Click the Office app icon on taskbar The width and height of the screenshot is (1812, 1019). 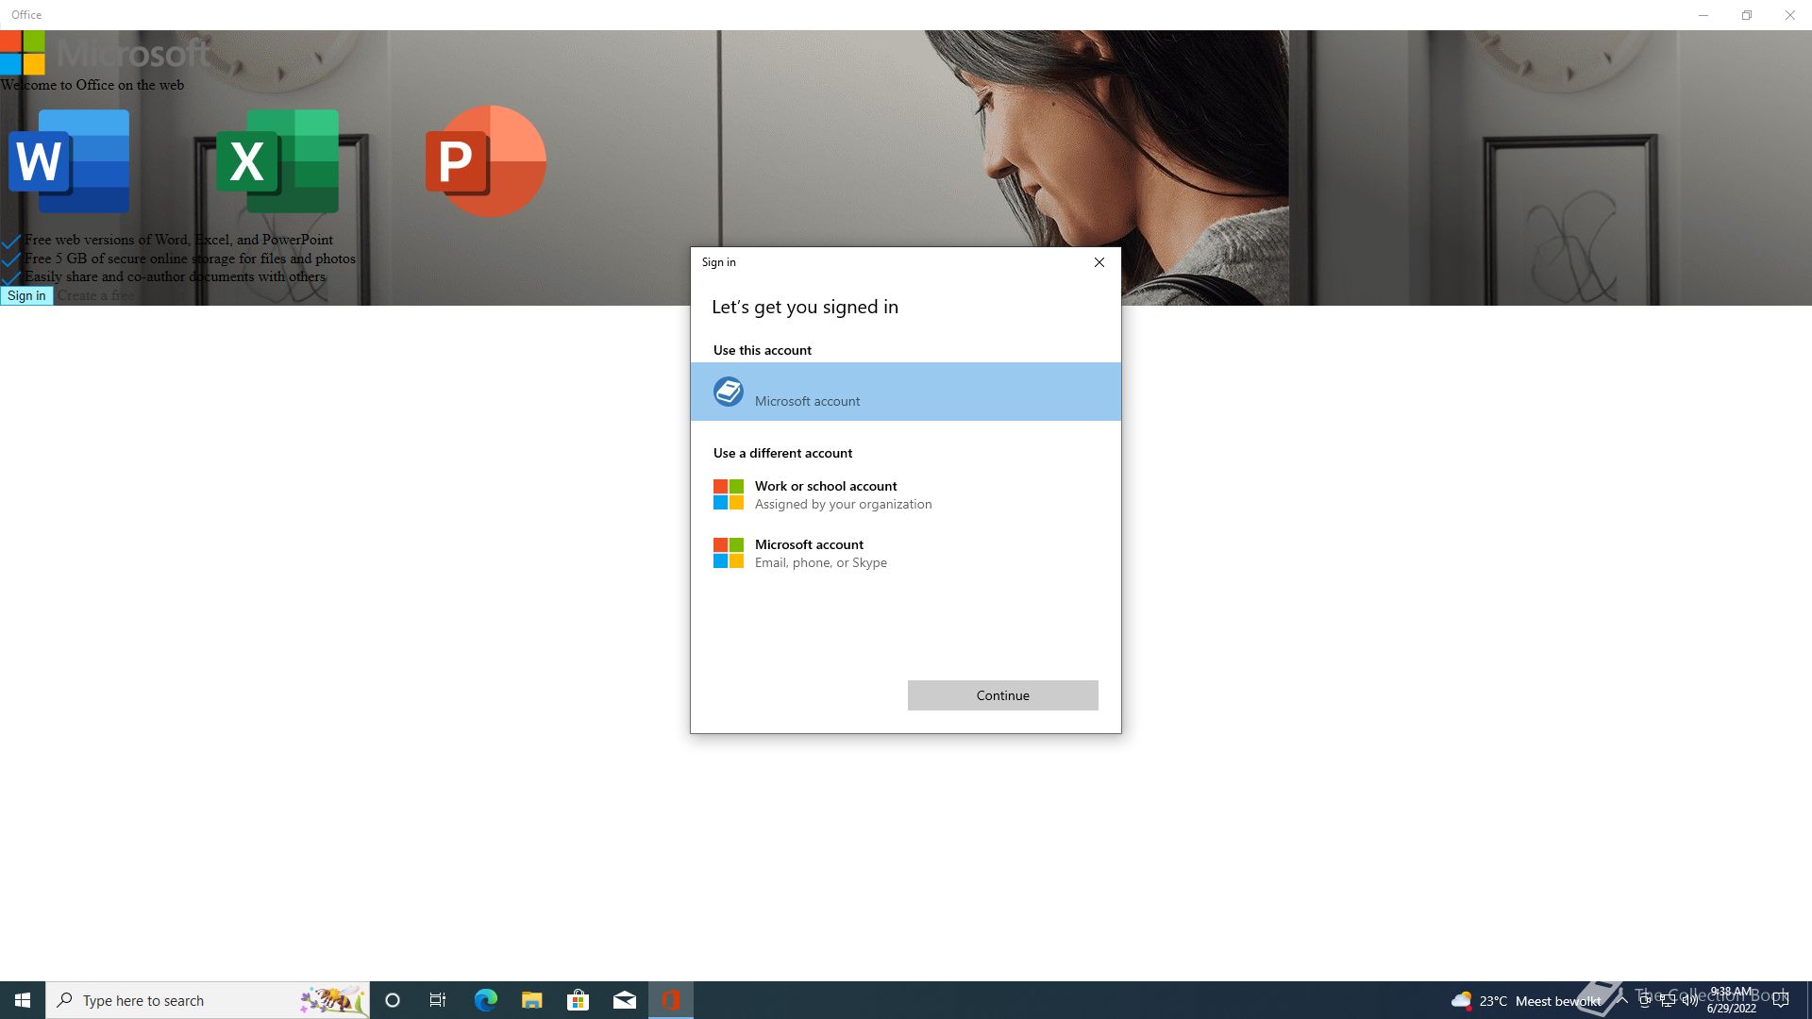click(671, 1000)
